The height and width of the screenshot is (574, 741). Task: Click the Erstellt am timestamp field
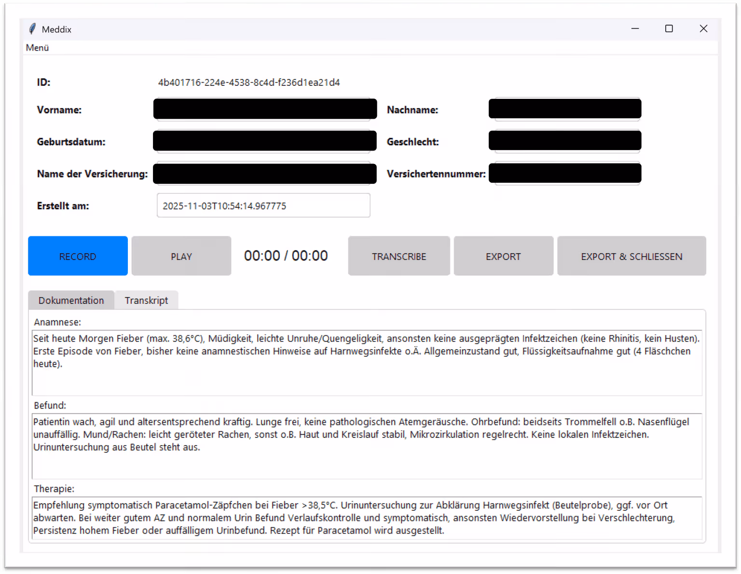pos(263,205)
